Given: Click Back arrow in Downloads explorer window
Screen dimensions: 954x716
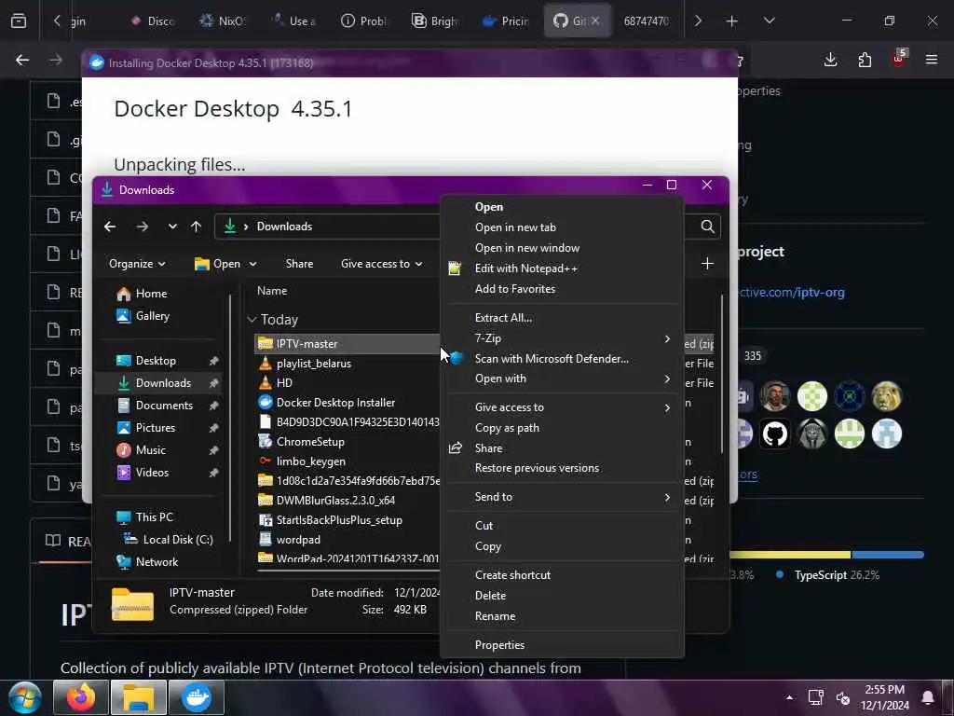Looking at the screenshot, I should [x=110, y=227].
